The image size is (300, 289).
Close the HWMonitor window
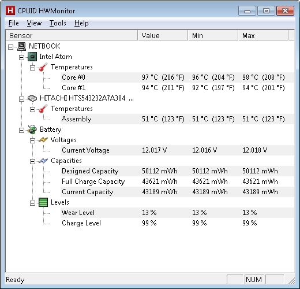click(x=285, y=11)
